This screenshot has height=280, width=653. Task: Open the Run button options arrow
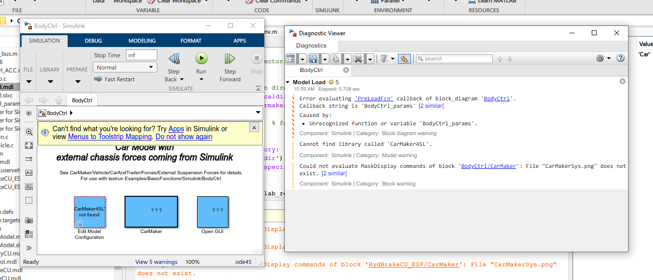pos(201,79)
